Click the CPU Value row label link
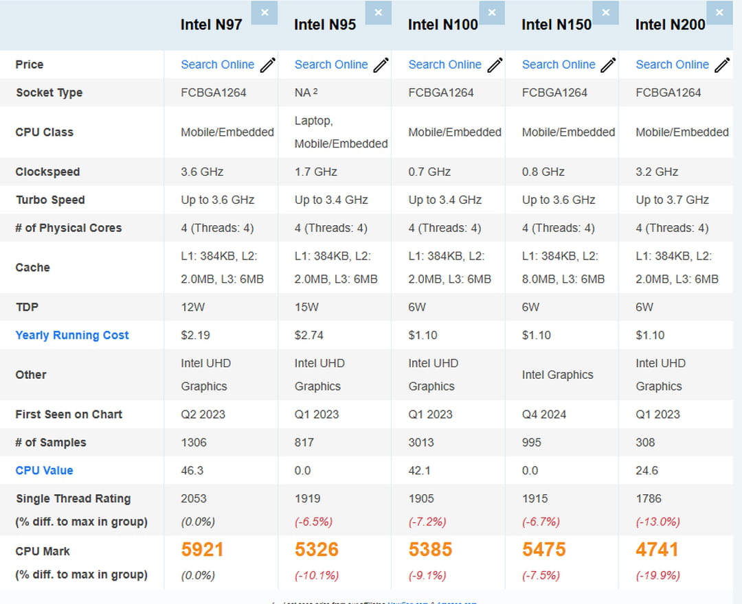Screen dimensions: 742x604 (44, 470)
